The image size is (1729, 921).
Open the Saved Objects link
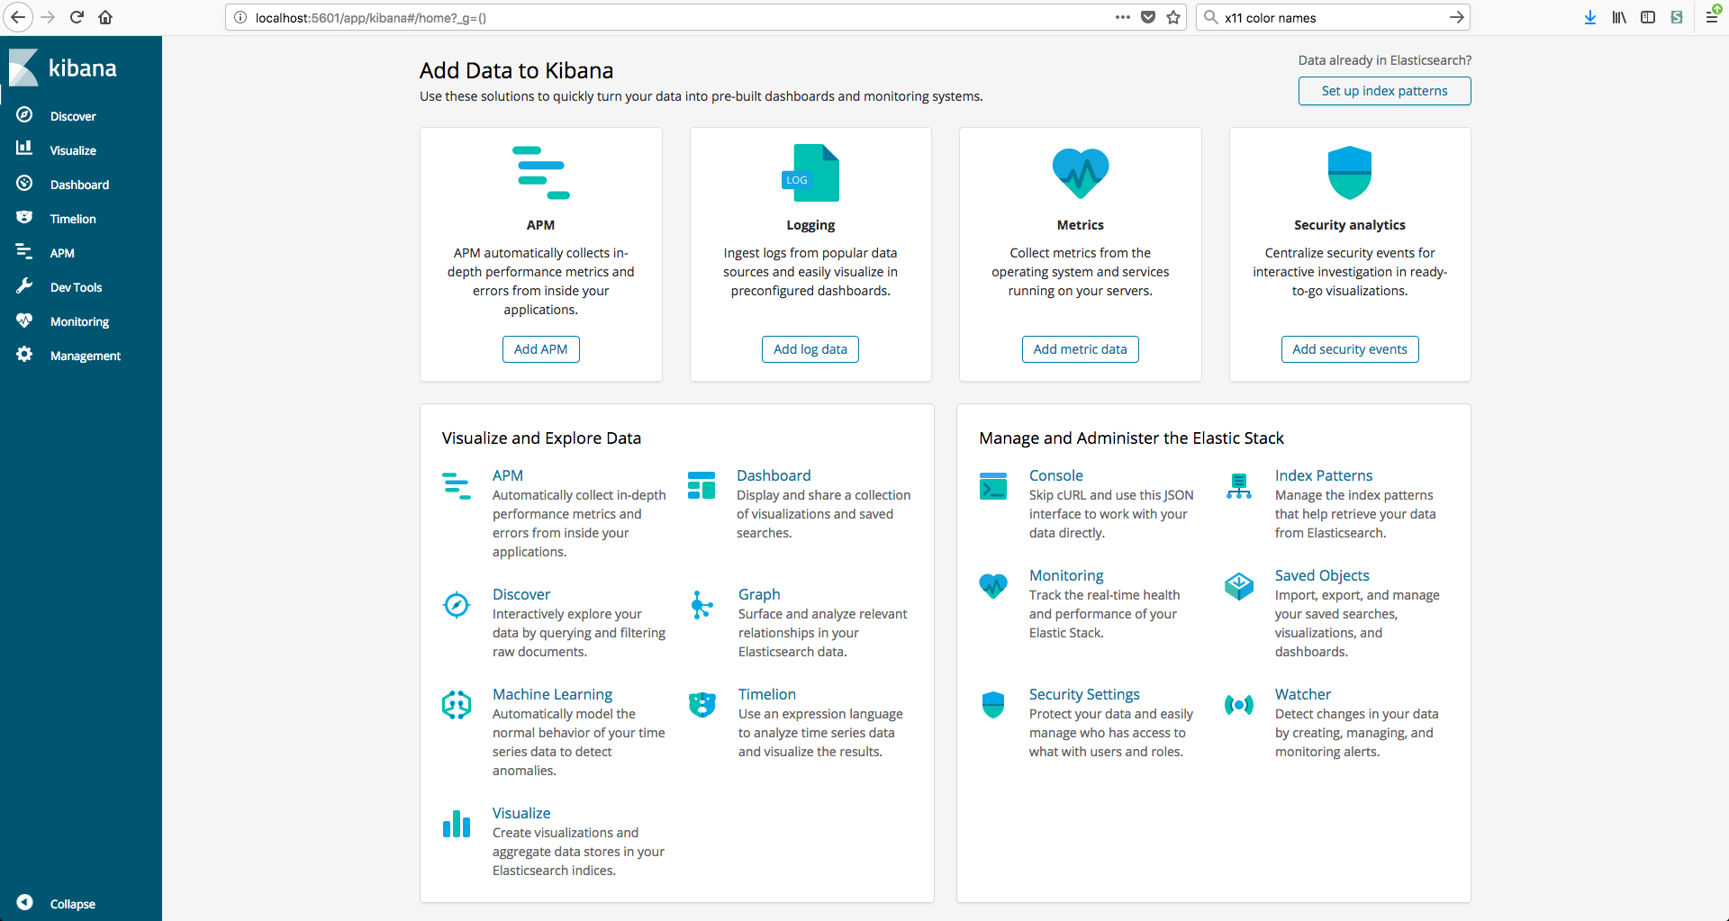pyautogui.click(x=1322, y=575)
